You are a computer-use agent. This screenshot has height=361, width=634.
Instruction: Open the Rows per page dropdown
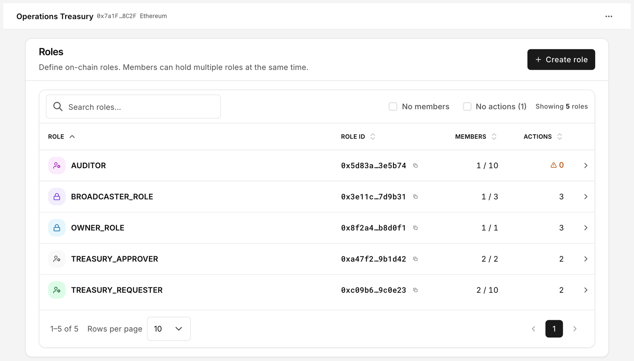click(169, 329)
